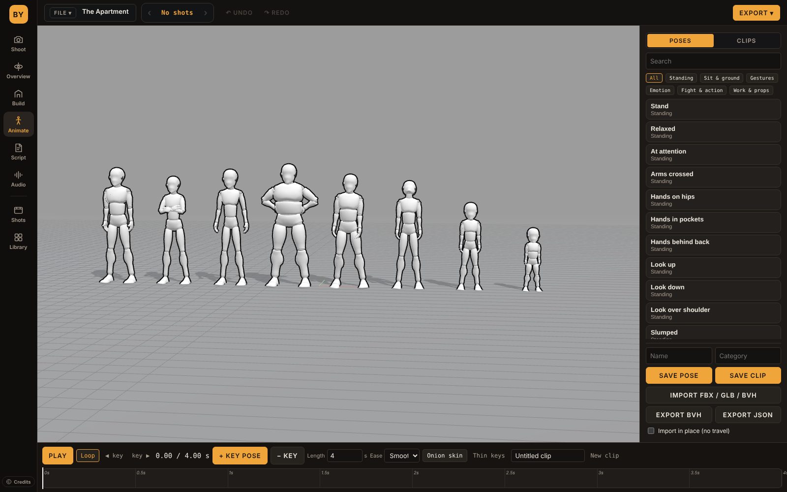
Task: Click Thin keys
Action: [x=489, y=456]
